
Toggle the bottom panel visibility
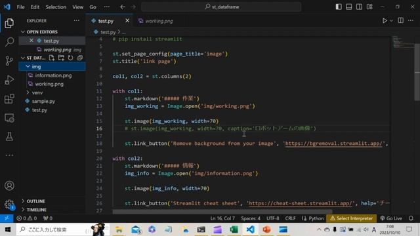(x=348, y=7)
